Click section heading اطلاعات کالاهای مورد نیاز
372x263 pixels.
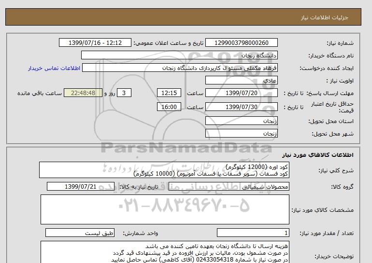click(318, 155)
